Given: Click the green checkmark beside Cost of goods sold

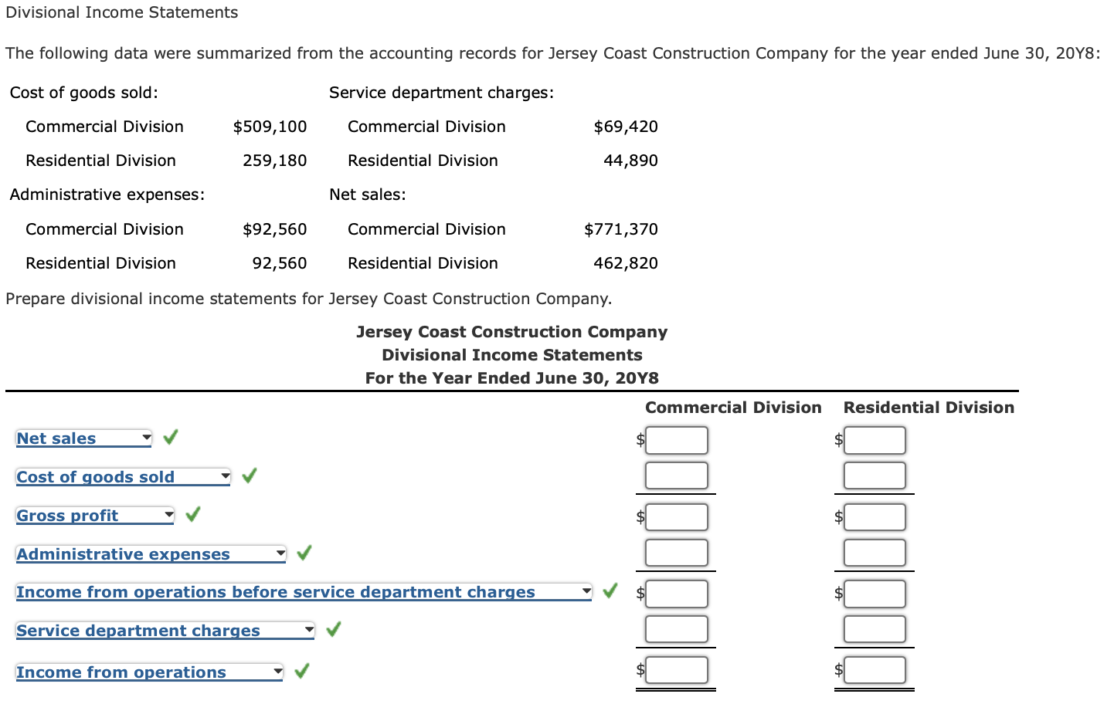Looking at the screenshot, I should 248,476.
